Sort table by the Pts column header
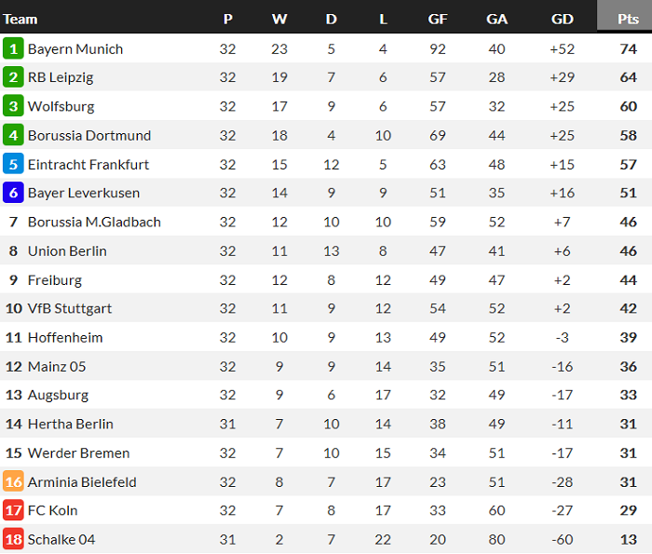 (628, 19)
